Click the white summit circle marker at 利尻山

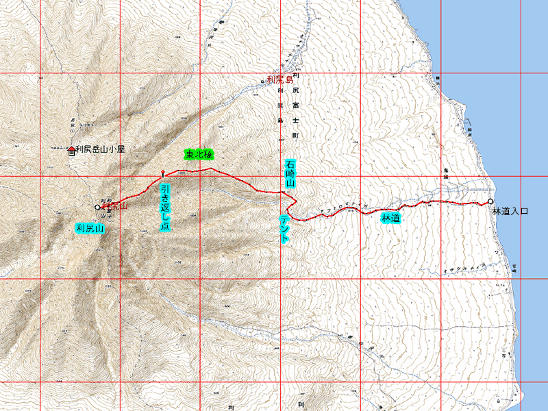(x=98, y=206)
